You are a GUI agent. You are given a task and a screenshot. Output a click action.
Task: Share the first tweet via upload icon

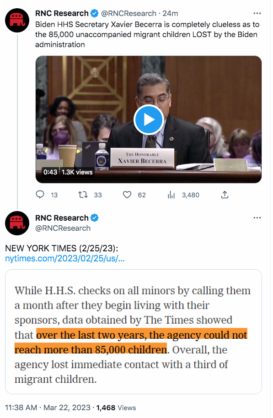[225, 195]
